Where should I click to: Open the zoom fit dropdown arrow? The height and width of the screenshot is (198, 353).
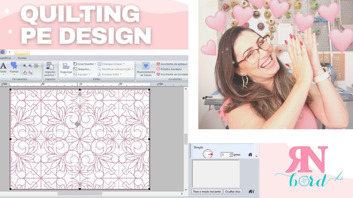click(40, 66)
